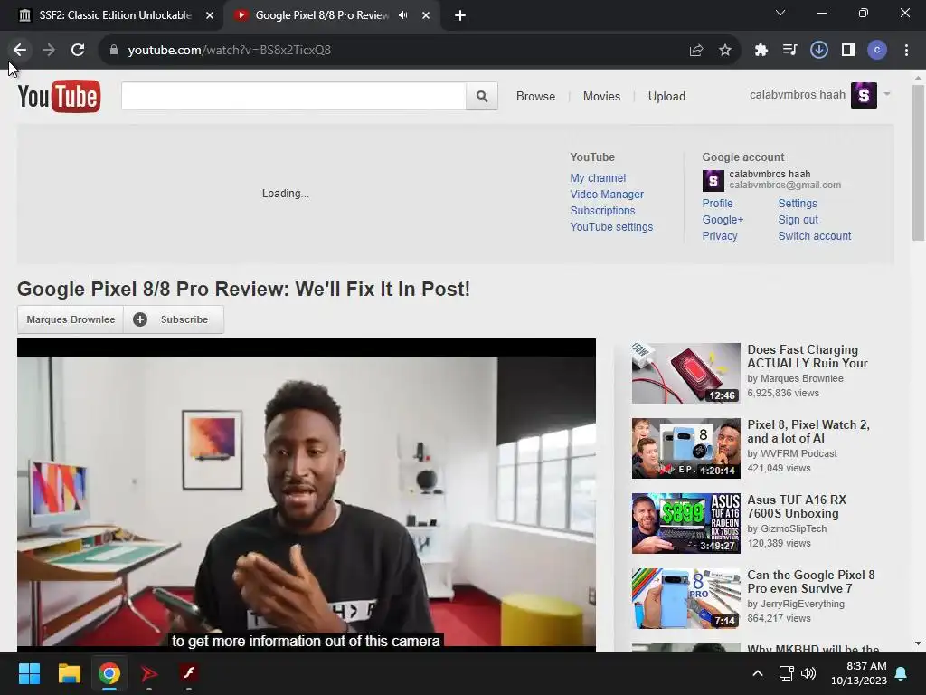Open Chrome downloads arrow icon
This screenshot has height=695, width=926.
click(818, 51)
